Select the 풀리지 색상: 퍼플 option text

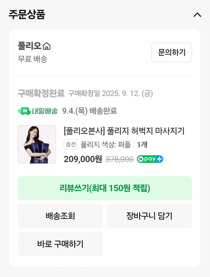pyautogui.click(x=106, y=145)
